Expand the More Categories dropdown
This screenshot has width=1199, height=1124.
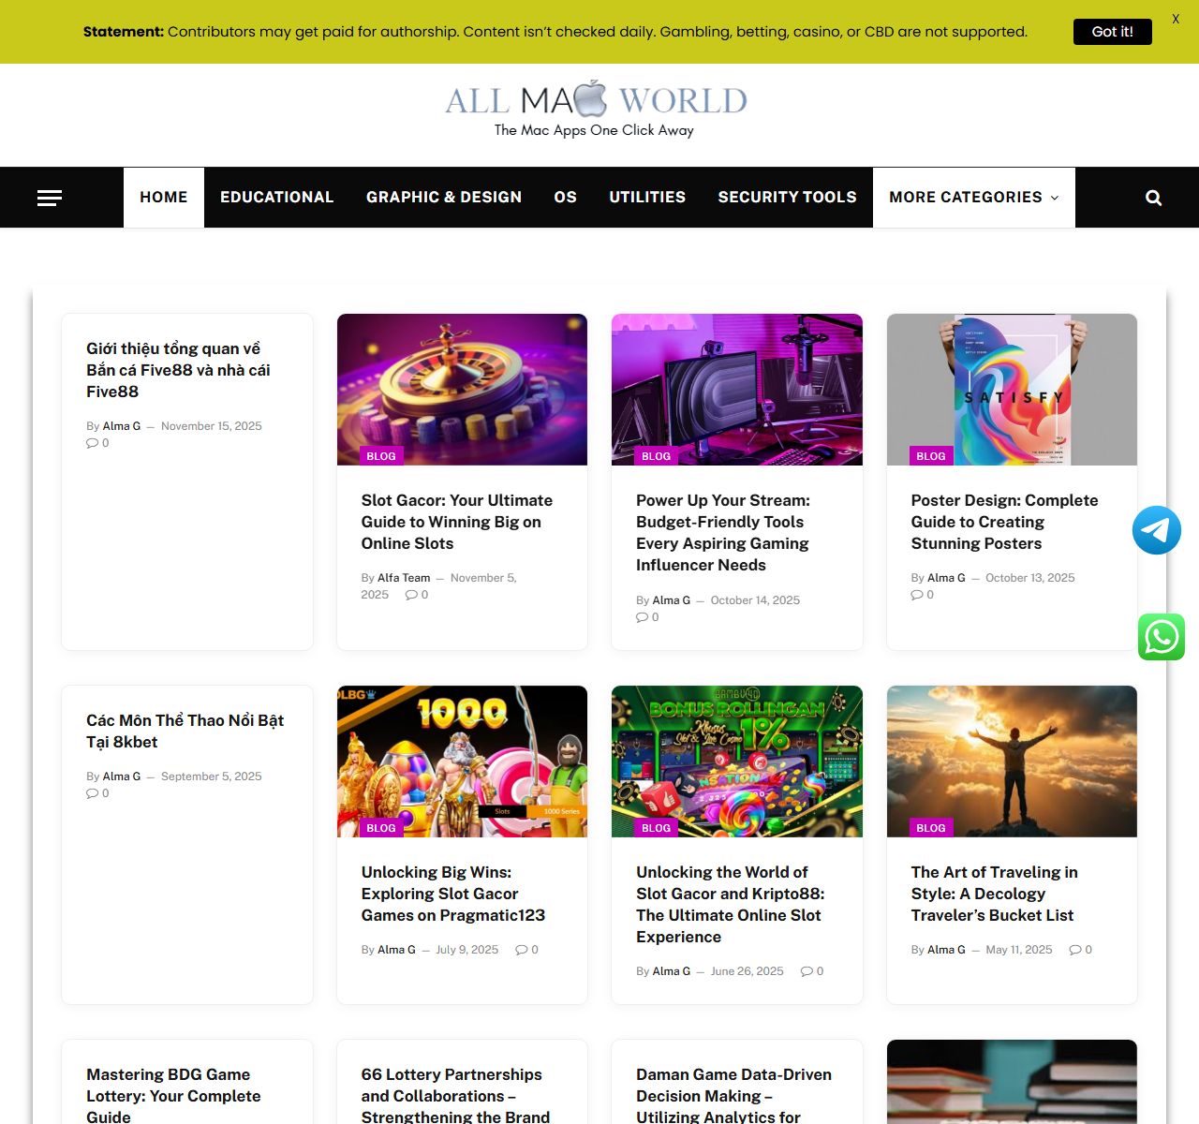(x=973, y=198)
